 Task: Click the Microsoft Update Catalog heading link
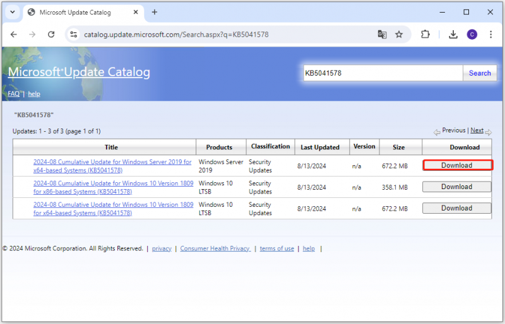tap(79, 72)
